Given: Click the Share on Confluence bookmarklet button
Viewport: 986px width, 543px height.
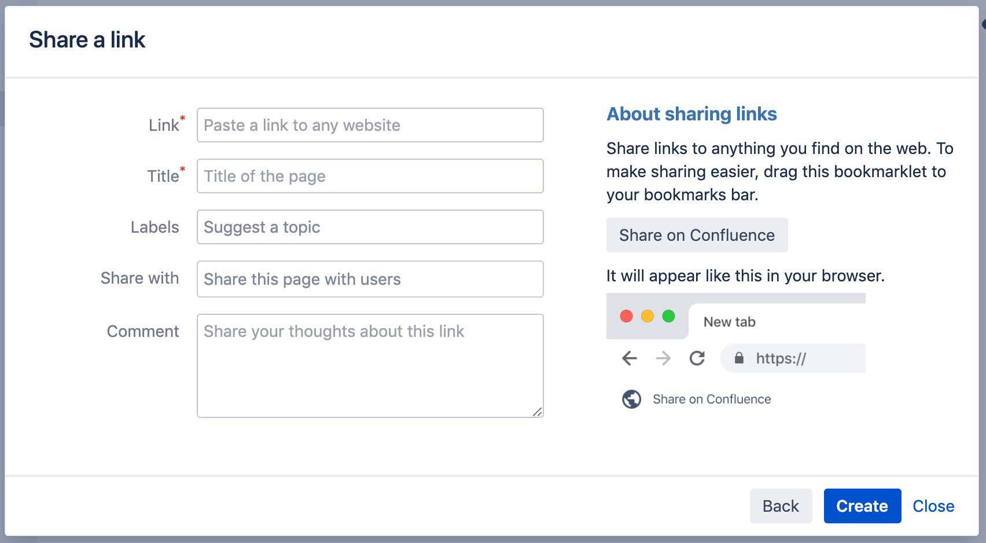Looking at the screenshot, I should pos(697,235).
